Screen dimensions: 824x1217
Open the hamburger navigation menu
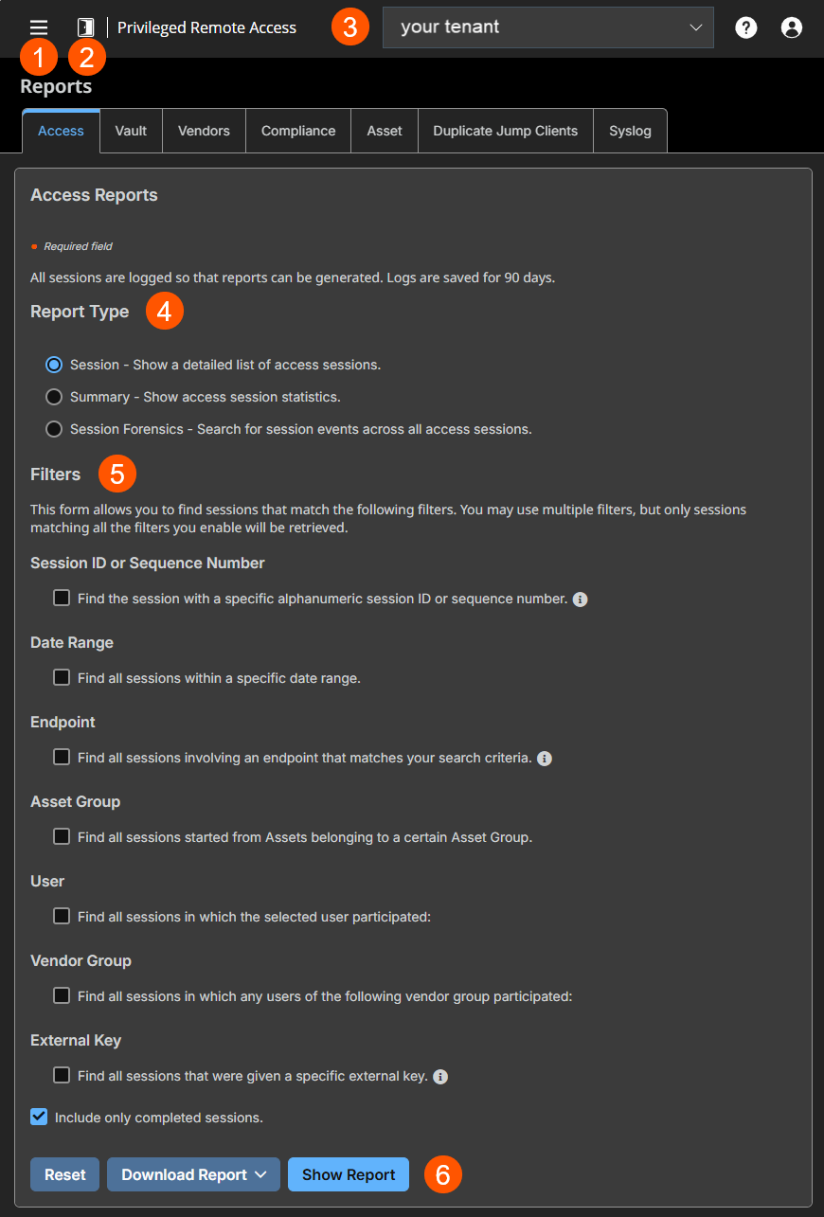tap(38, 27)
